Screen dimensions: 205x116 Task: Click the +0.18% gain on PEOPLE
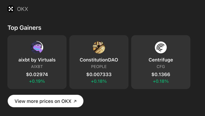pyautogui.click(x=99, y=81)
